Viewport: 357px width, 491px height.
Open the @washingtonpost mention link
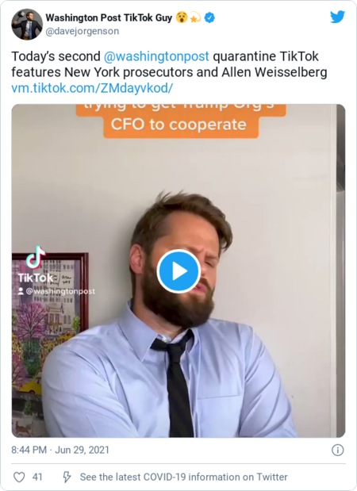coord(156,56)
